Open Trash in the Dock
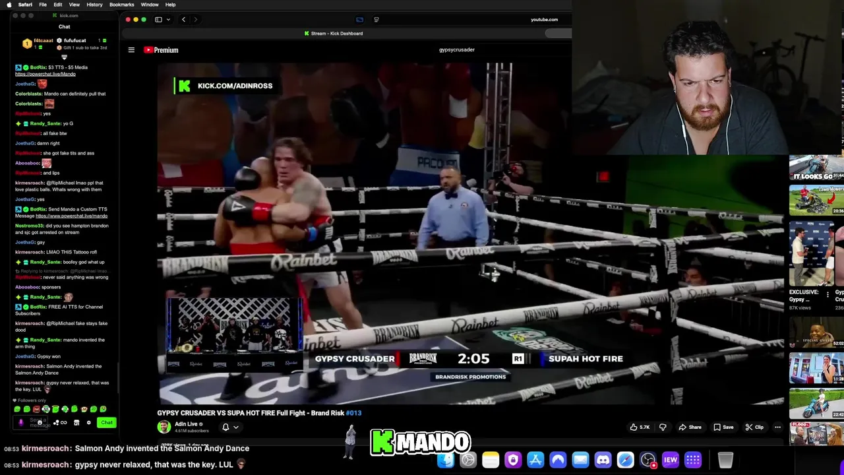Screen dimensions: 844x475 (x=725, y=460)
